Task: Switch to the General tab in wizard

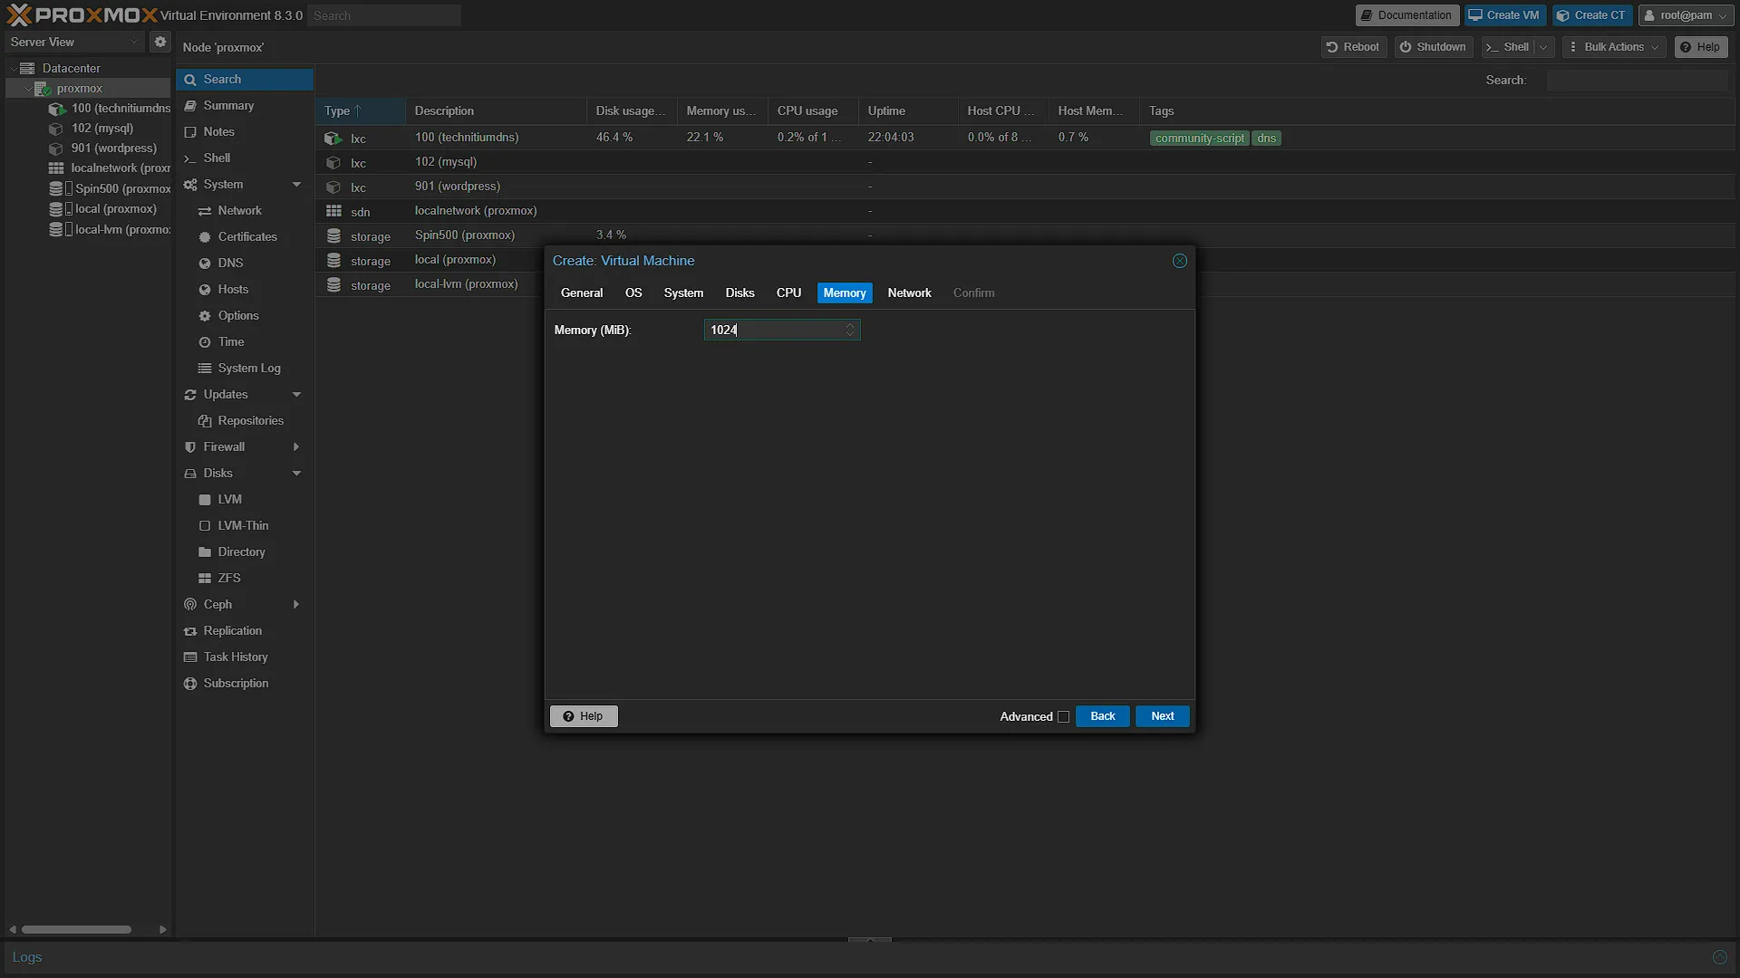Action: [582, 293]
